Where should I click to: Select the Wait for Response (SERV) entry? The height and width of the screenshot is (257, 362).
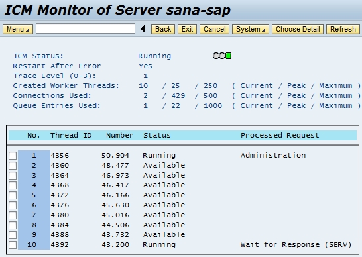(x=296, y=244)
